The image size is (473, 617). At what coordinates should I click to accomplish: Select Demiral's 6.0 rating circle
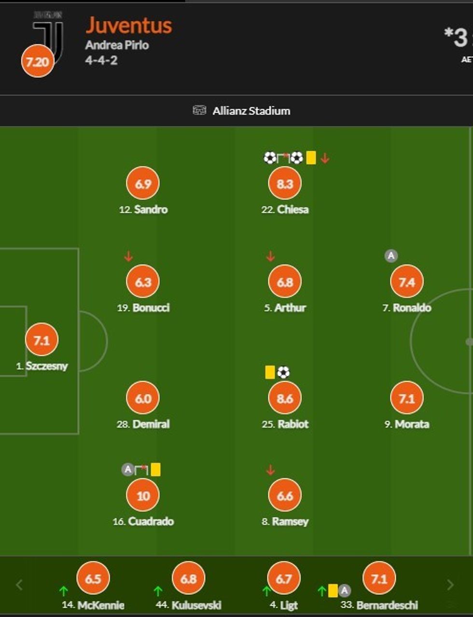143,398
